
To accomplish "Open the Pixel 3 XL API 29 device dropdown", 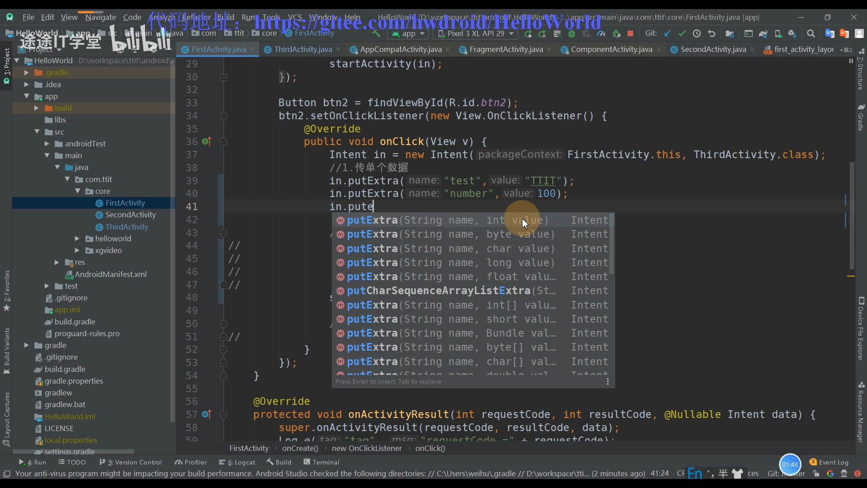I will pyautogui.click(x=475, y=33).
